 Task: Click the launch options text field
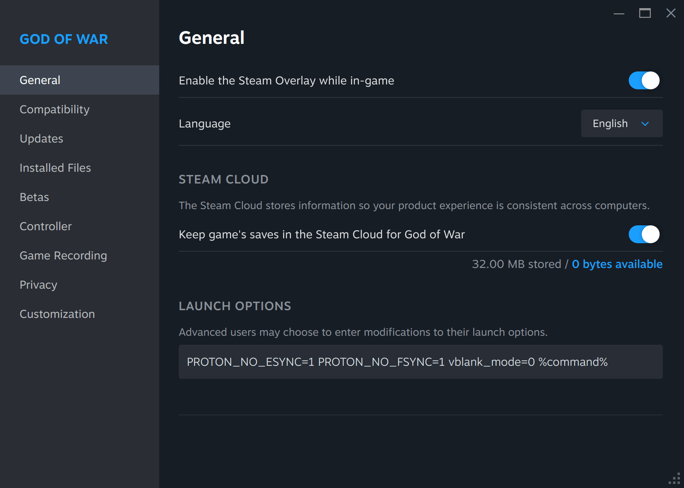pyautogui.click(x=420, y=362)
